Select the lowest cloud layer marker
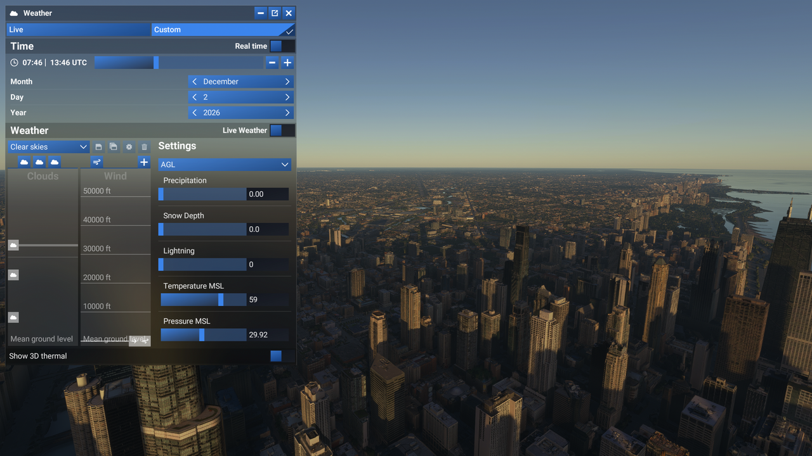 [x=13, y=317]
